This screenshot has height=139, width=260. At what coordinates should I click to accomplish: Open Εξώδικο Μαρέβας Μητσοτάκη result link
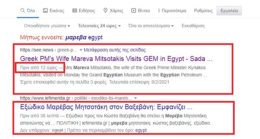(106, 107)
